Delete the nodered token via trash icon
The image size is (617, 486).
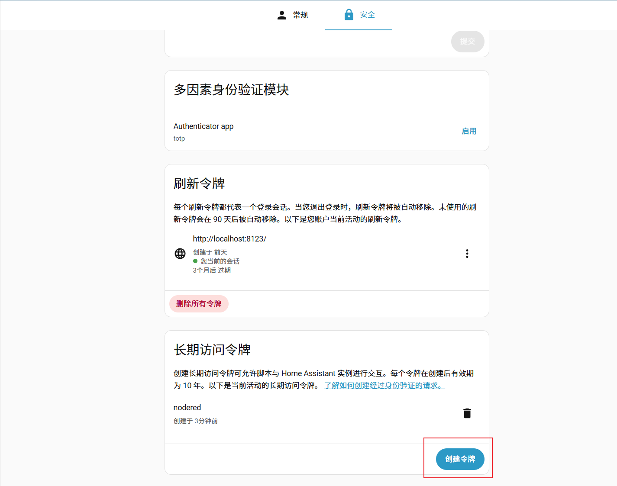coord(467,413)
